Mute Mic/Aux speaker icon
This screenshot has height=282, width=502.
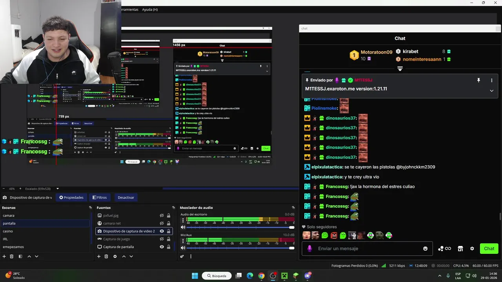coord(183,248)
